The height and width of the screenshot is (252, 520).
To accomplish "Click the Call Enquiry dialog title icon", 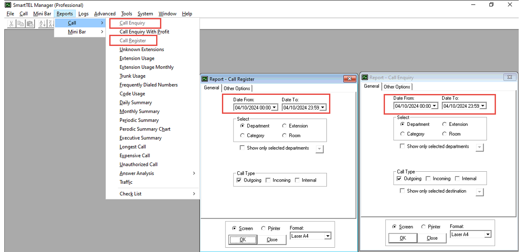I will coord(365,77).
